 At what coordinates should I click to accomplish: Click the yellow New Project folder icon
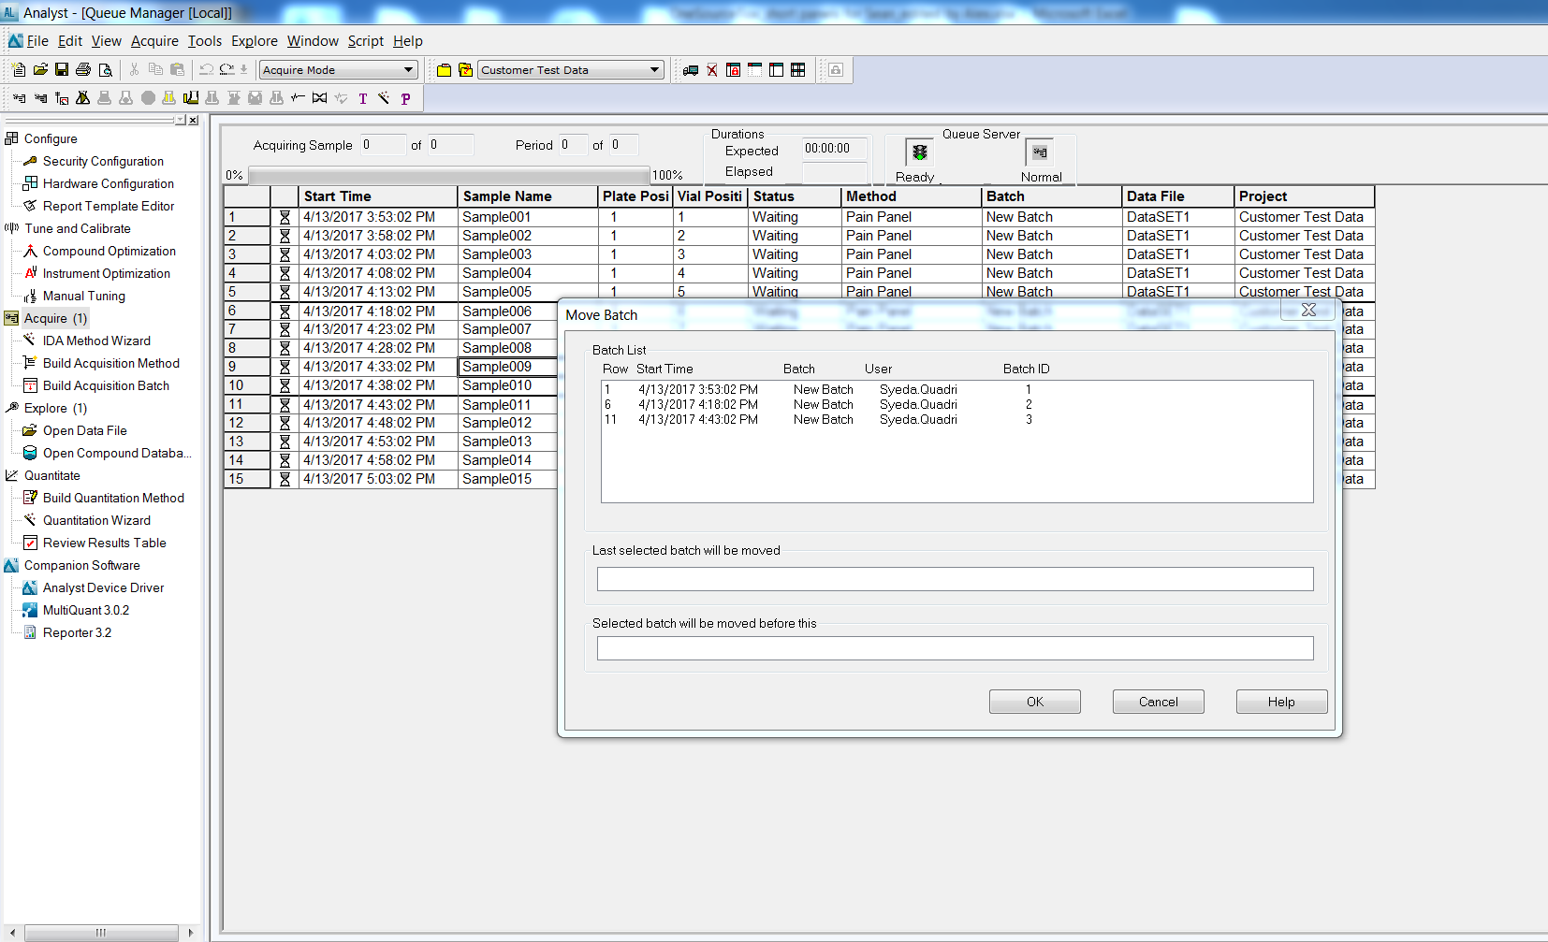pyautogui.click(x=445, y=70)
